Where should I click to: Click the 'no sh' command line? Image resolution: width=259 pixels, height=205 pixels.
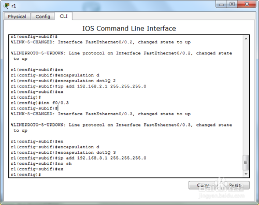pyautogui.click(x=41, y=164)
